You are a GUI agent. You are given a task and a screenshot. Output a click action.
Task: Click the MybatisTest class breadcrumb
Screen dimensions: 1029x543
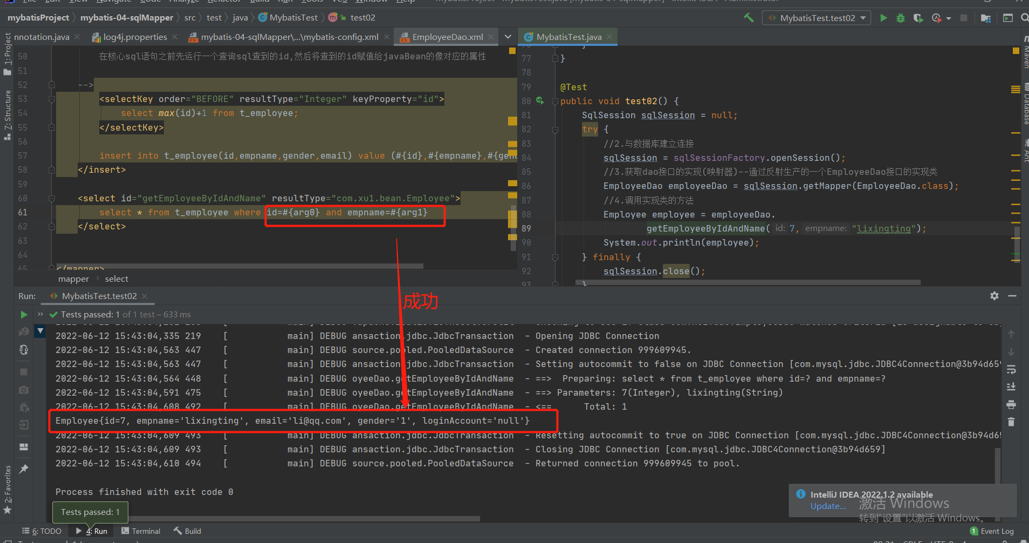click(288, 18)
